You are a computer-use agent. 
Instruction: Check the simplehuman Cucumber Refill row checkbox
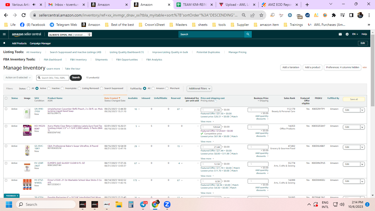pyautogui.click(x=6, y=109)
